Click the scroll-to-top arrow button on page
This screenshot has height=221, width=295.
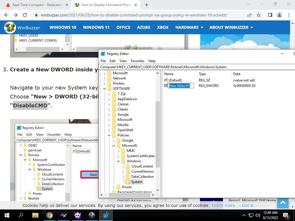tap(283, 203)
